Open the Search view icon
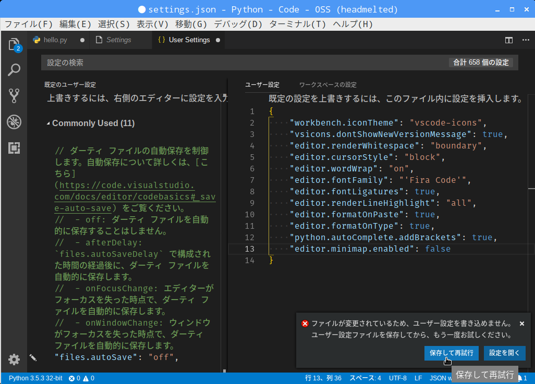Screen dimensions: 535x384 click(14, 70)
